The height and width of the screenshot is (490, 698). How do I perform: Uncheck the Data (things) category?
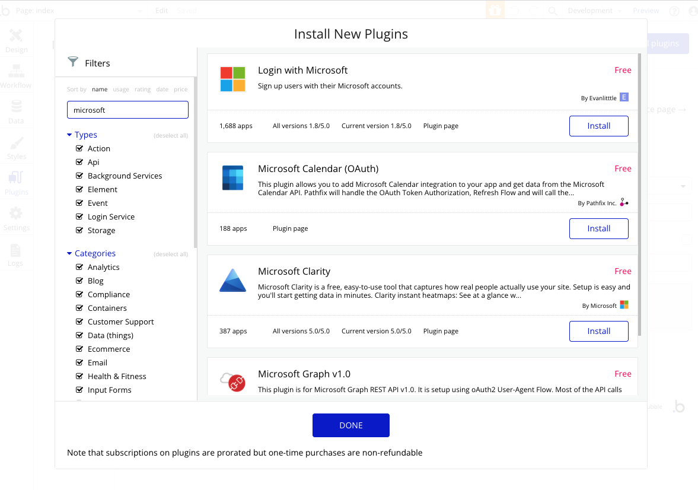(x=79, y=335)
